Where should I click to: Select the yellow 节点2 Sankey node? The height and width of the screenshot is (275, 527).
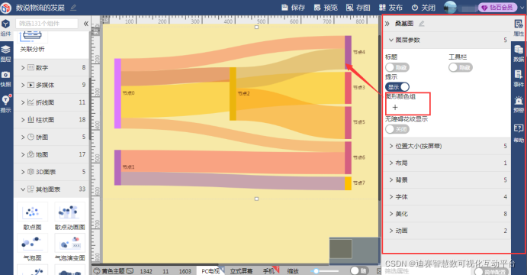pyautogui.click(x=233, y=93)
